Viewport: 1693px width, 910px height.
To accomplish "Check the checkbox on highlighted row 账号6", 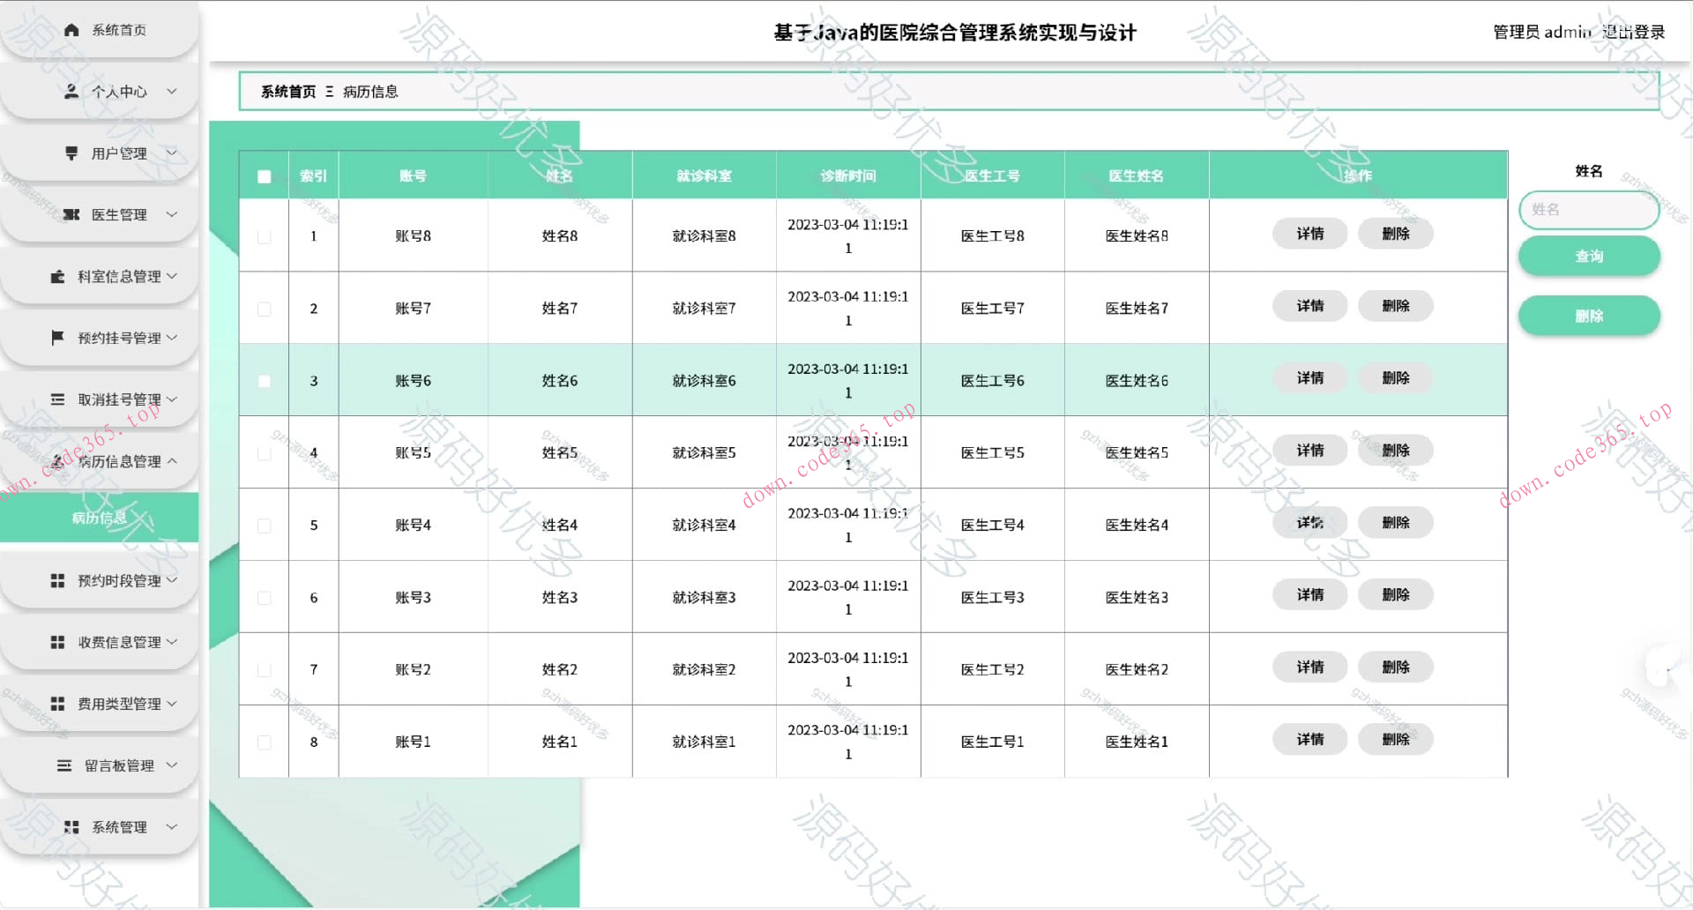I will point(264,380).
